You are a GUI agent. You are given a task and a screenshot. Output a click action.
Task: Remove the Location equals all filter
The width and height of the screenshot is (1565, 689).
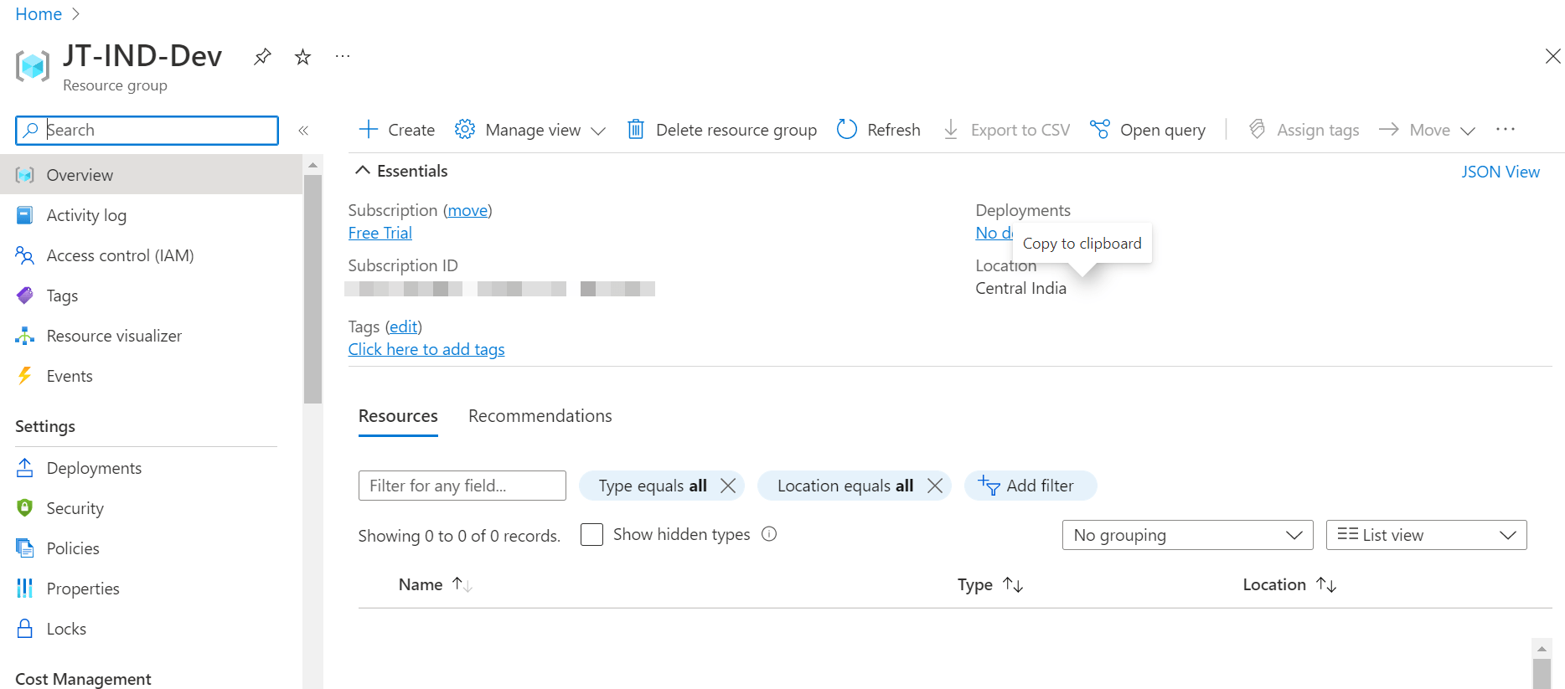pos(935,486)
